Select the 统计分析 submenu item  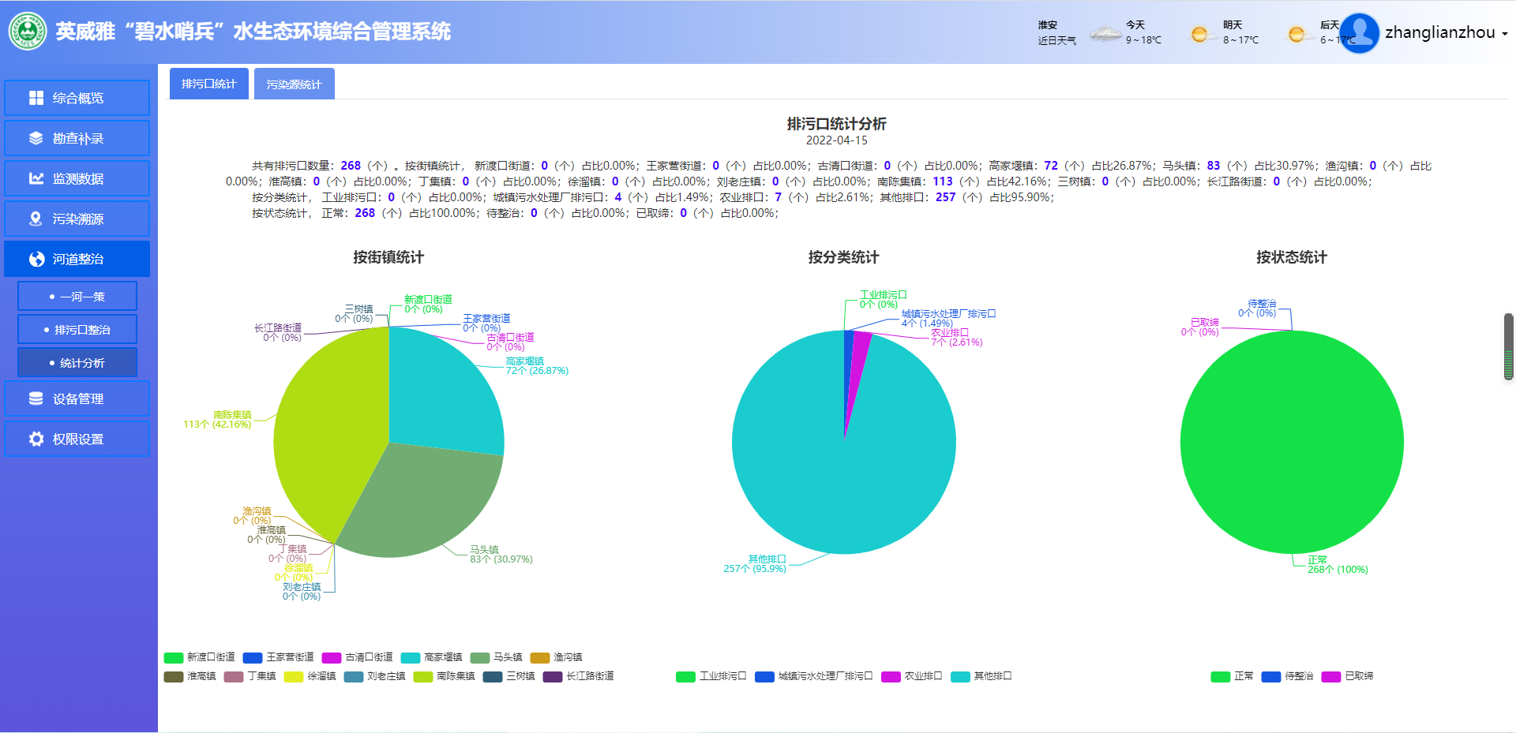click(77, 363)
